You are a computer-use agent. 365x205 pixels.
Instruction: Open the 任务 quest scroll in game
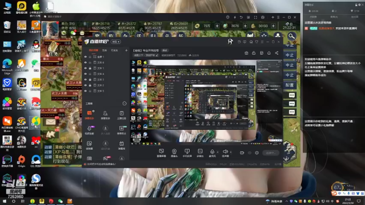53,49
